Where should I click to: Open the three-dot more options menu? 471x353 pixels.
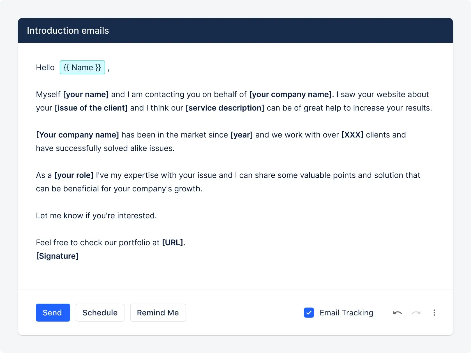(x=434, y=313)
